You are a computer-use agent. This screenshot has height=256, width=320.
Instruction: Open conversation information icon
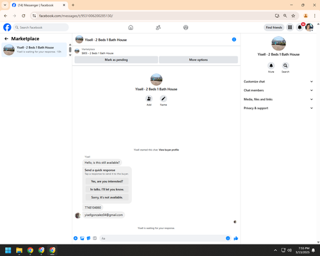click(234, 40)
